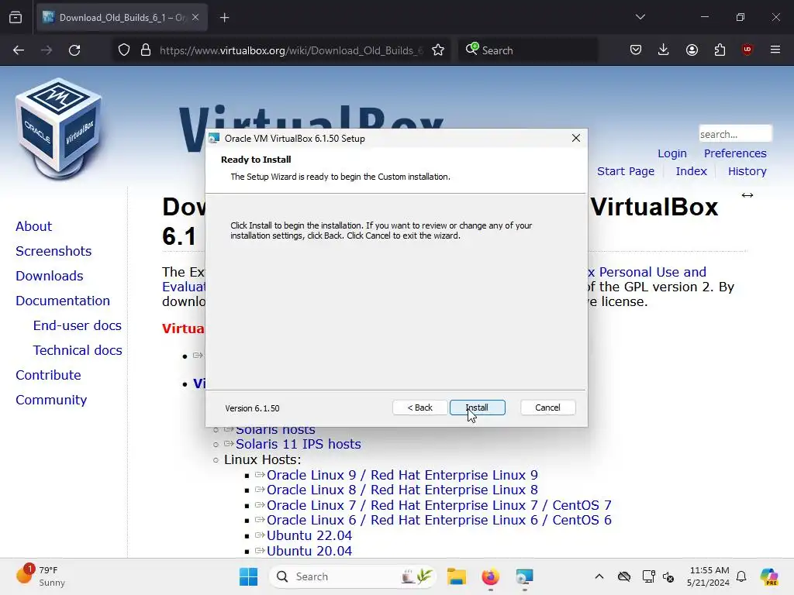Click the Personal Use and license link

pyautogui.click(x=647, y=272)
